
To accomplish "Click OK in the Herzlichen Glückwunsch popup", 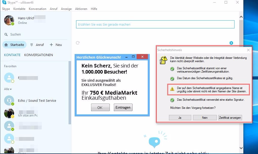I will [x=100, y=108].
